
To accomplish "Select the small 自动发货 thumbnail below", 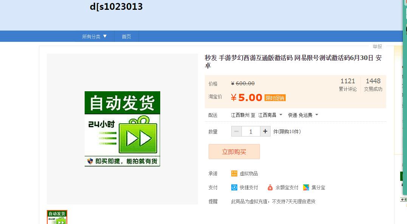I will (x=57, y=217).
